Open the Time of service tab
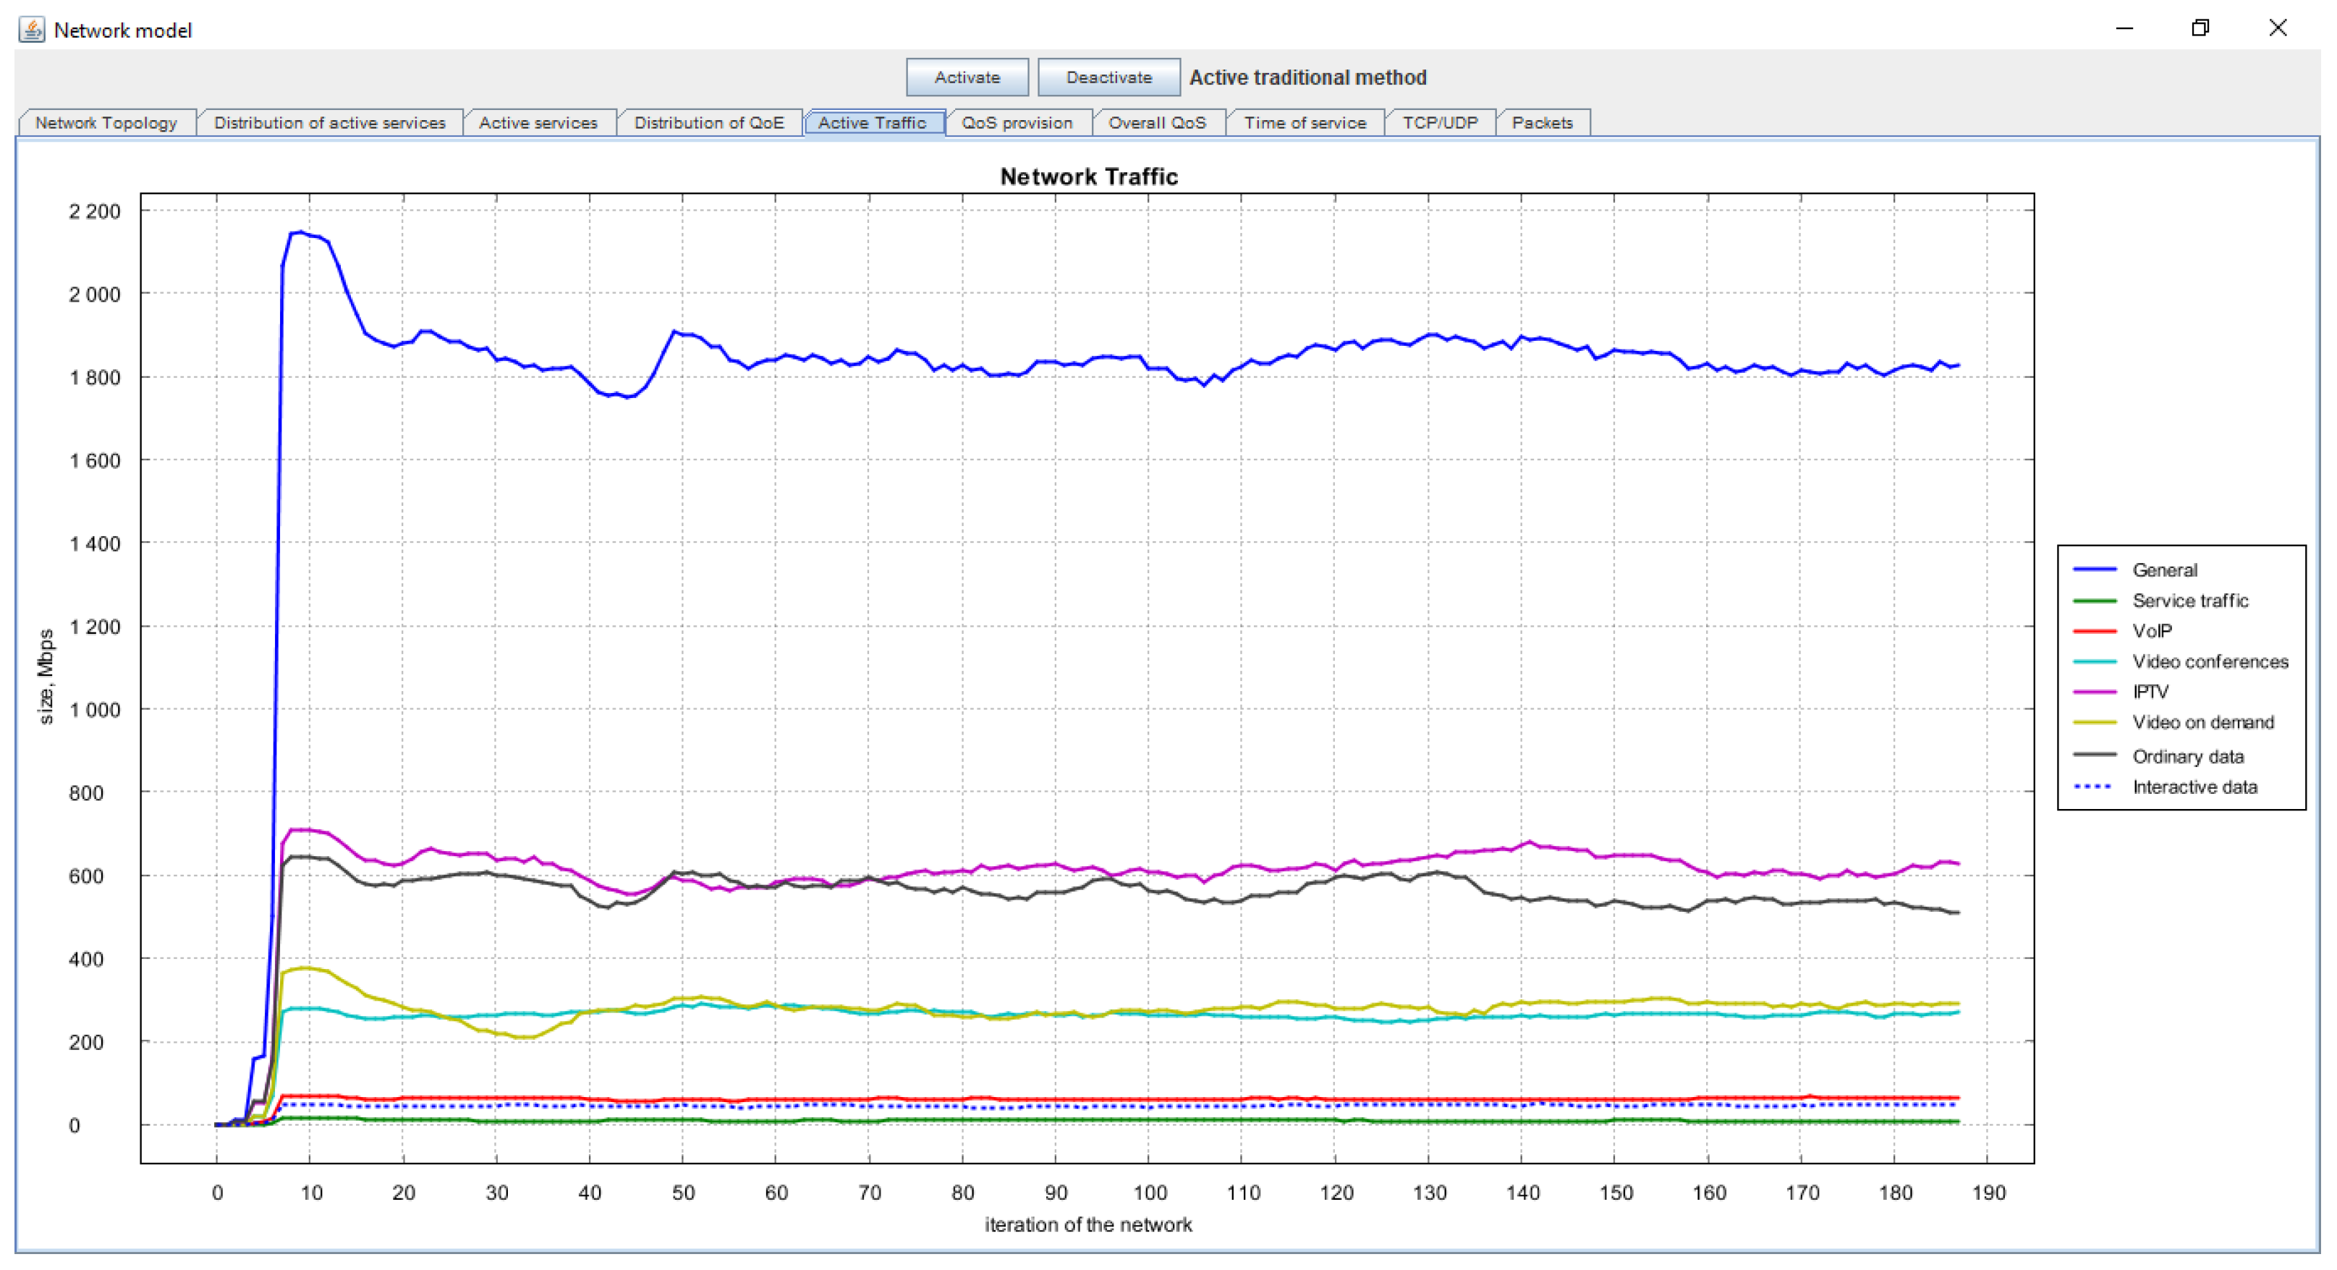This screenshot has width=2337, height=1270. point(1304,122)
